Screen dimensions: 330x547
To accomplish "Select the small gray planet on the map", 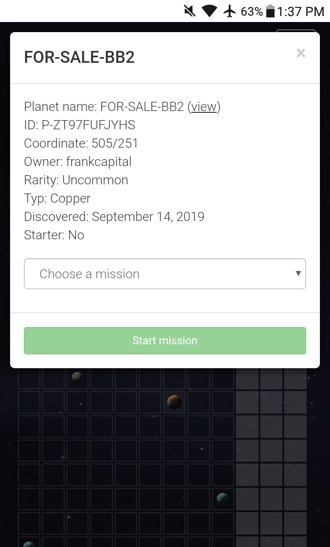I will tap(77, 378).
